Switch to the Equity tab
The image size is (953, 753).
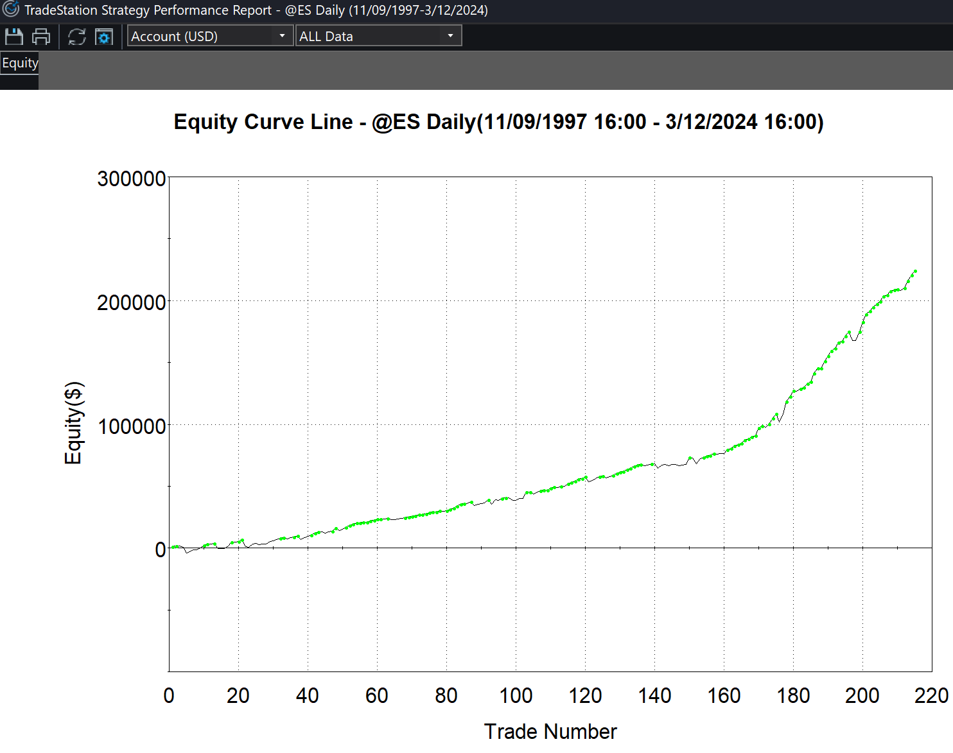[x=20, y=63]
